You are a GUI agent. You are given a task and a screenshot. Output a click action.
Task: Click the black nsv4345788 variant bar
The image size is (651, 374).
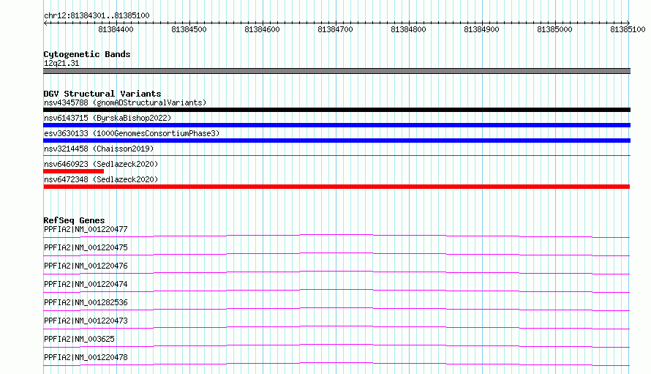(x=336, y=110)
